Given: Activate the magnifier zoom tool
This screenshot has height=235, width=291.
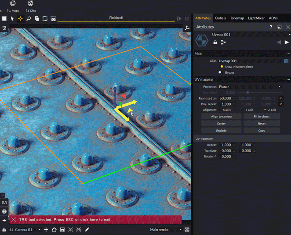Looking at the screenshot, I should click(x=29, y=19).
